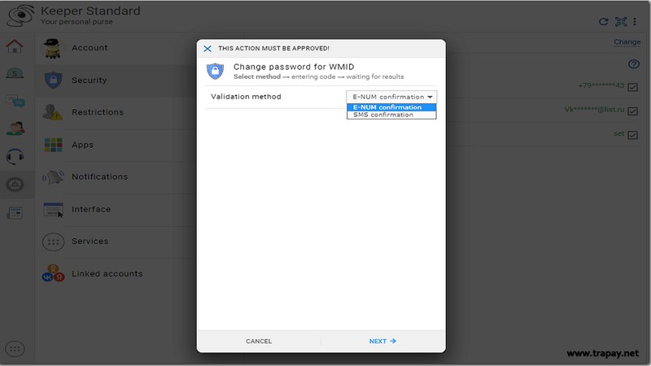
Task: Open the chat messages icon in sidebar
Action: [15, 102]
